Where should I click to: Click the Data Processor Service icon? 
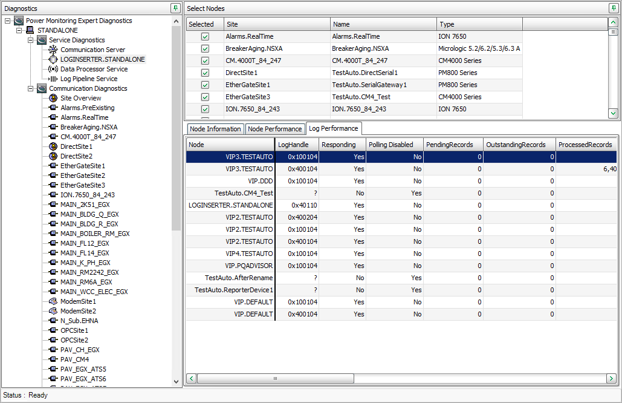coord(53,69)
